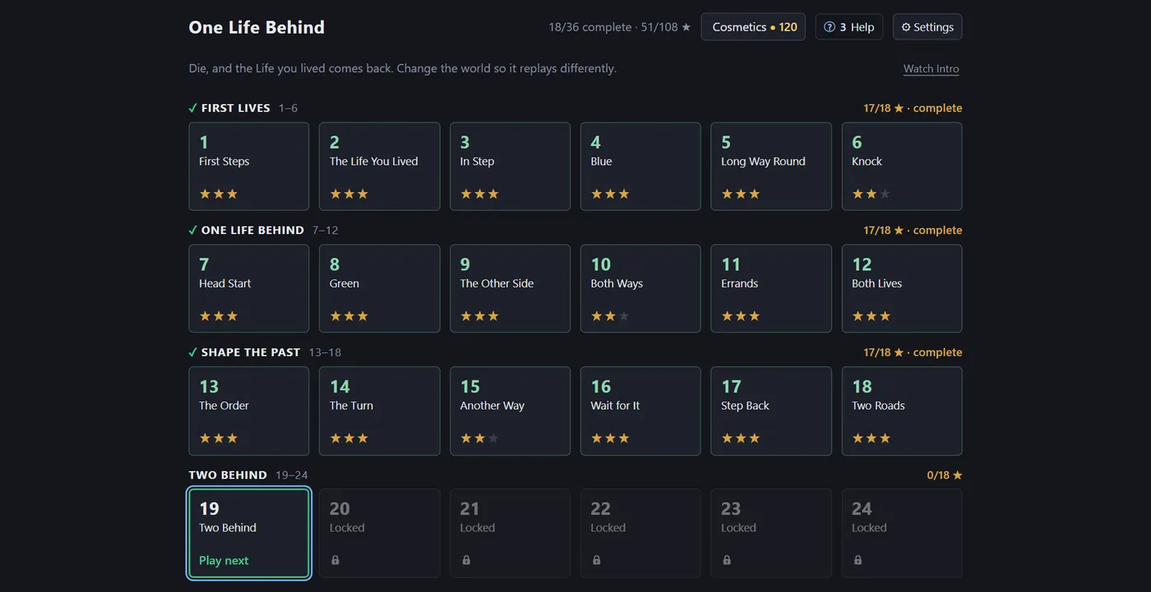Click the lock icon on level 20
Image resolution: width=1151 pixels, height=592 pixels.
coord(335,560)
